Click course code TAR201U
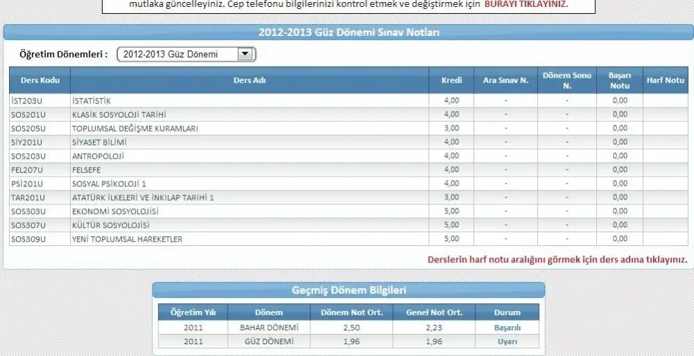694x356 pixels. click(28, 197)
